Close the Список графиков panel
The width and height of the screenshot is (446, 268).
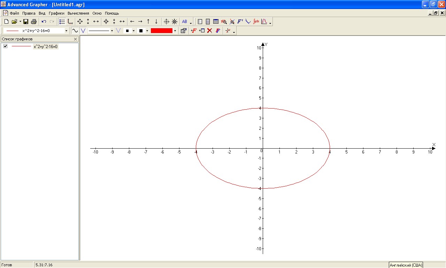(76, 39)
